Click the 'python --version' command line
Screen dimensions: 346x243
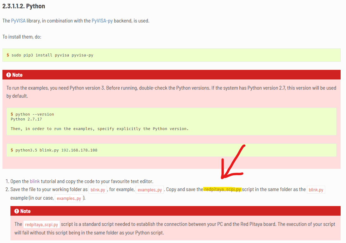[x=35, y=114]
